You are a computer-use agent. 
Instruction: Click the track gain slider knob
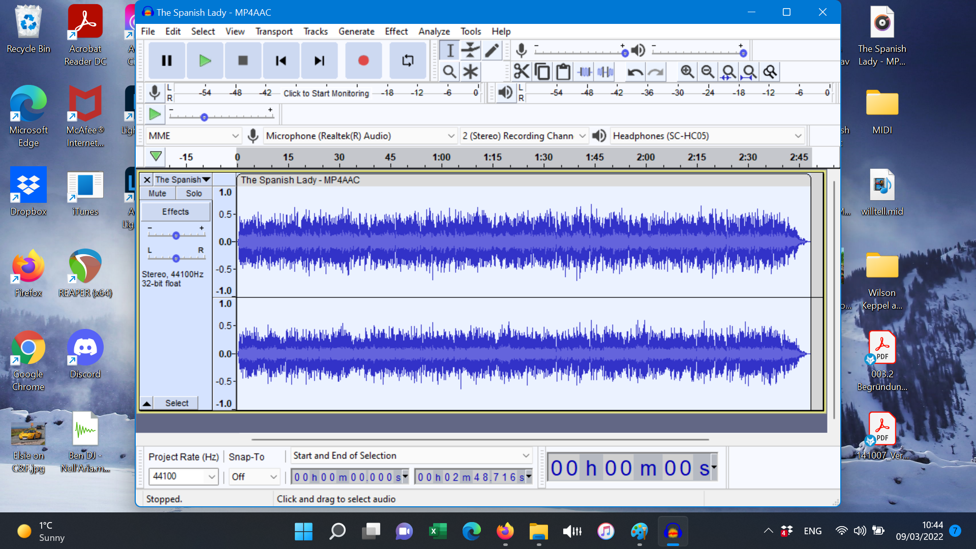click(176, 235)
